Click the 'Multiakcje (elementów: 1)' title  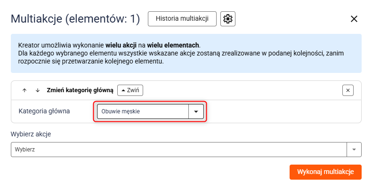(75, 19)
